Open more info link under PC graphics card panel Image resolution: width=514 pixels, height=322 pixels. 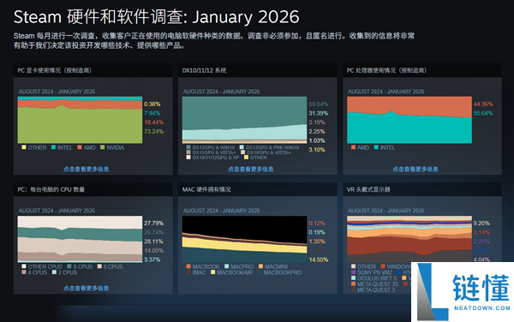point(86,169)
